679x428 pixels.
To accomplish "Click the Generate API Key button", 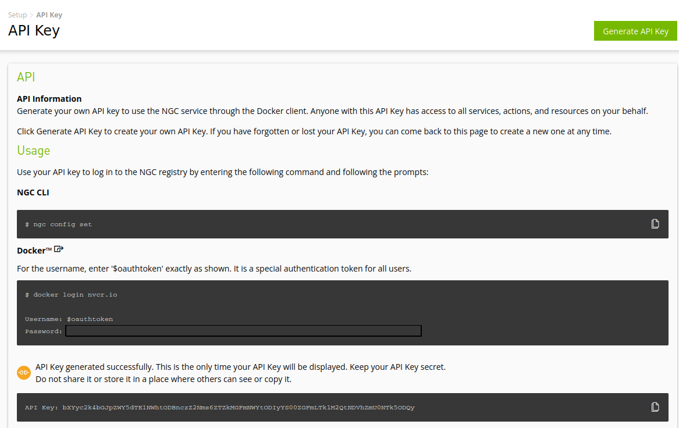I will [635, 31].
